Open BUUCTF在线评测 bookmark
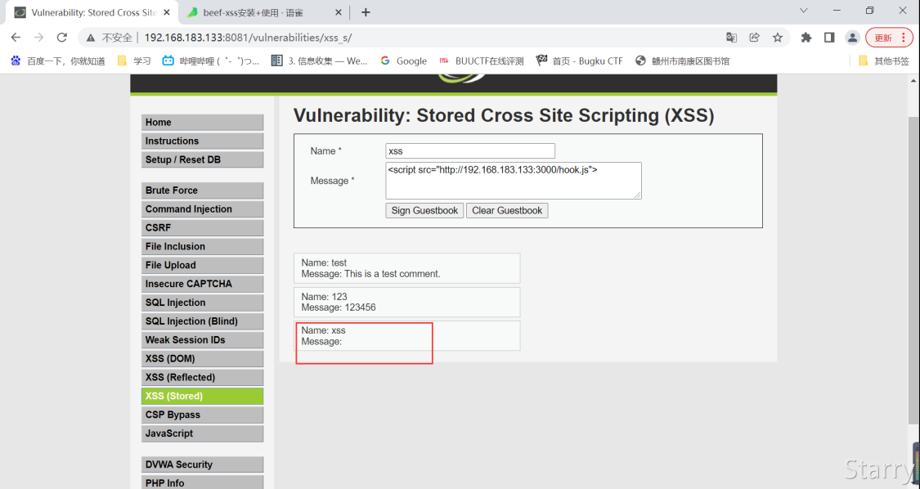Viewport: 920px width, 489px height. pos(481,61)
